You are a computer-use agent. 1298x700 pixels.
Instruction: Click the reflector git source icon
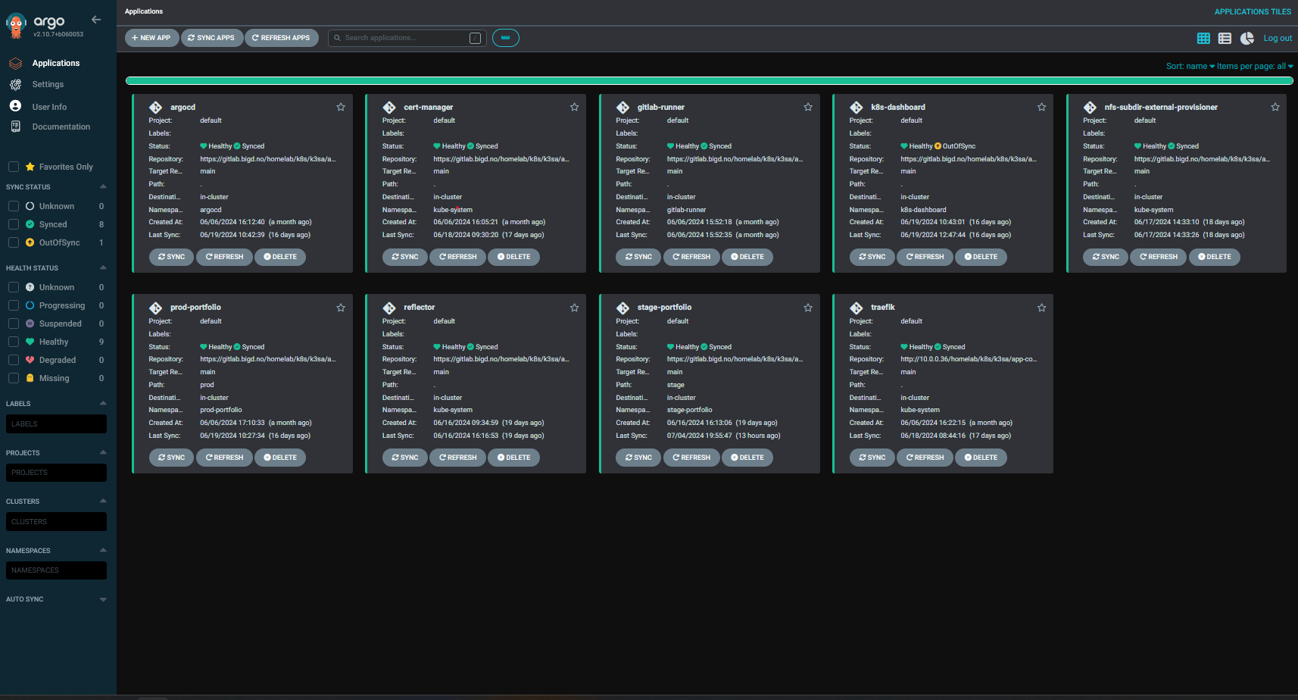389,308
